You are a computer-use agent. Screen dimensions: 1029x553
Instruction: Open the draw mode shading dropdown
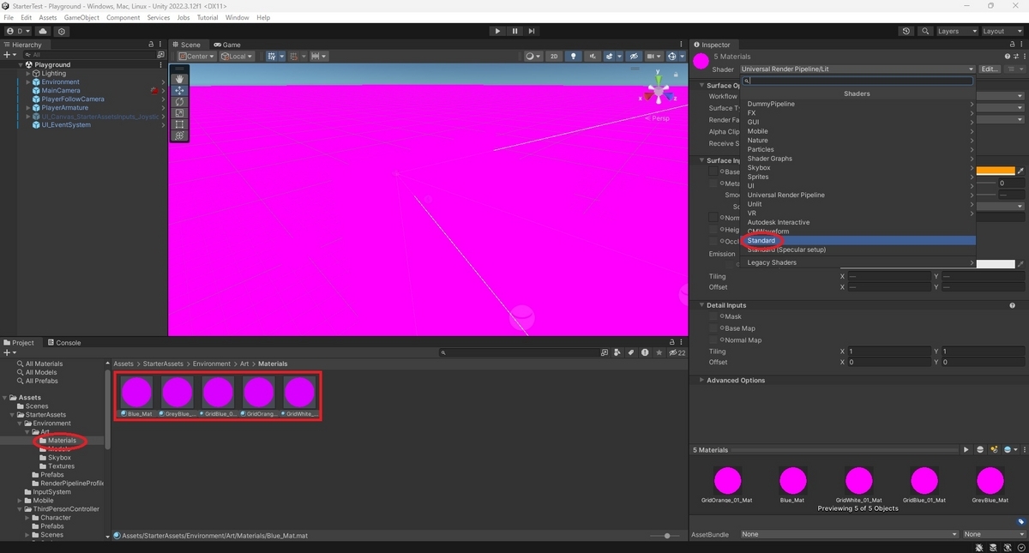[x=533, y=57]
